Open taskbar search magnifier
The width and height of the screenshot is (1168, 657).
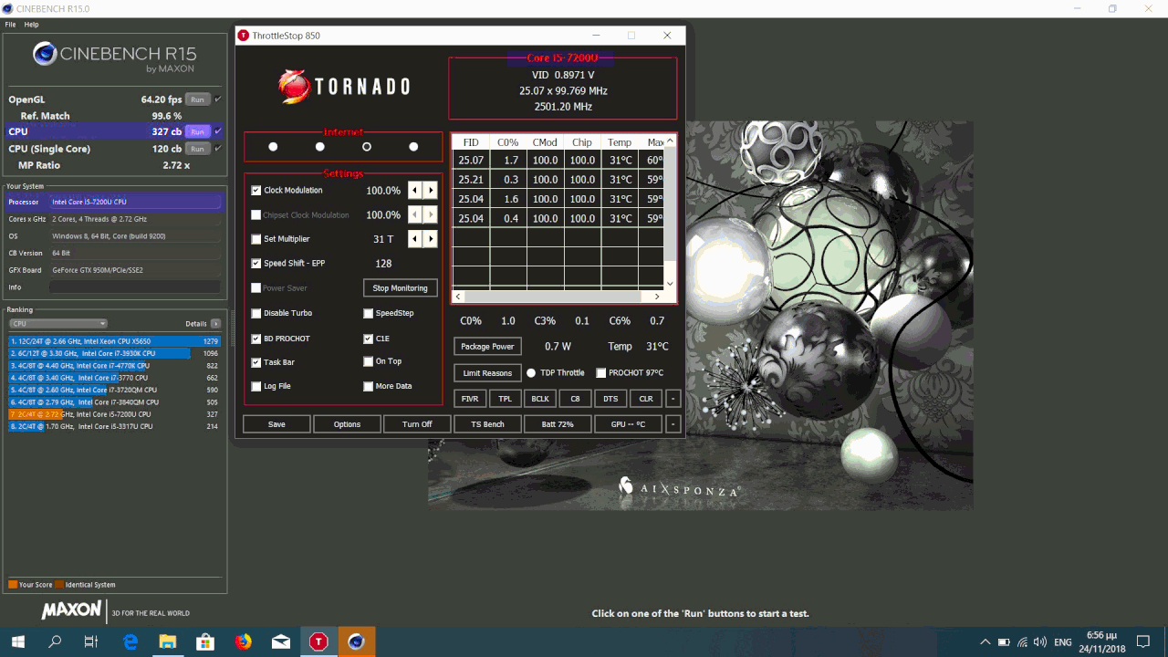click(55, 641)
